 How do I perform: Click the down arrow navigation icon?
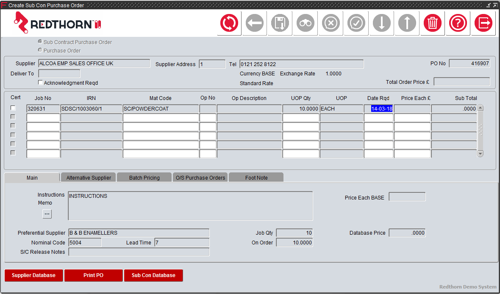click(x=381, y=23)
